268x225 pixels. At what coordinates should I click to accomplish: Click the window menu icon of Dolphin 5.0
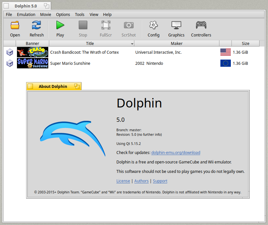tap(6, 6)
